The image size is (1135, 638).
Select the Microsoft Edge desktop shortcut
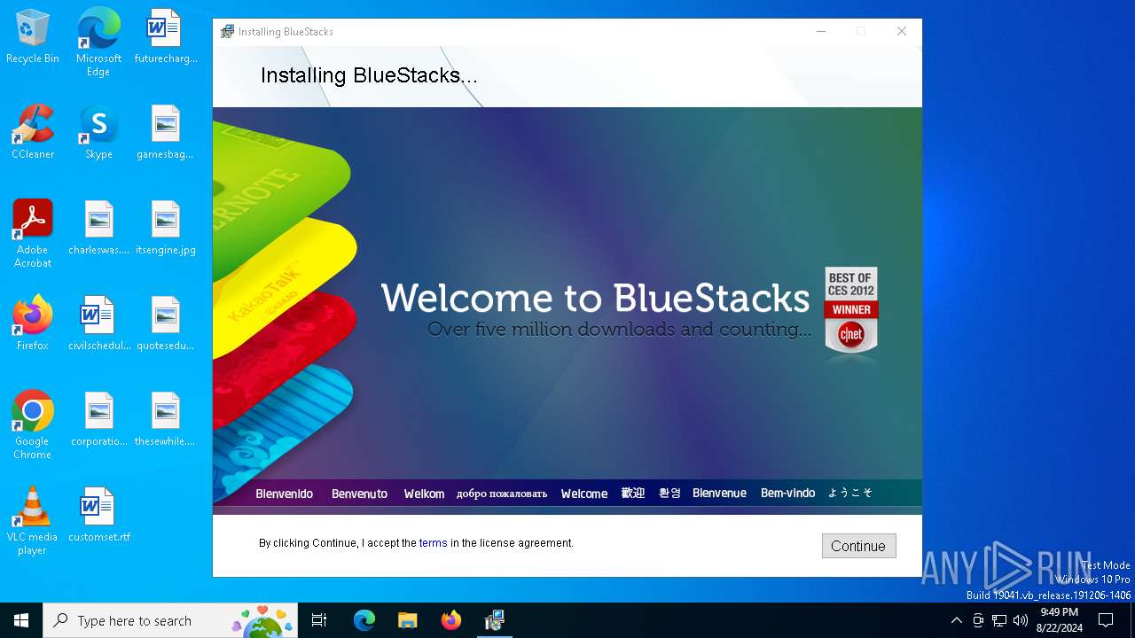[98, 42]
